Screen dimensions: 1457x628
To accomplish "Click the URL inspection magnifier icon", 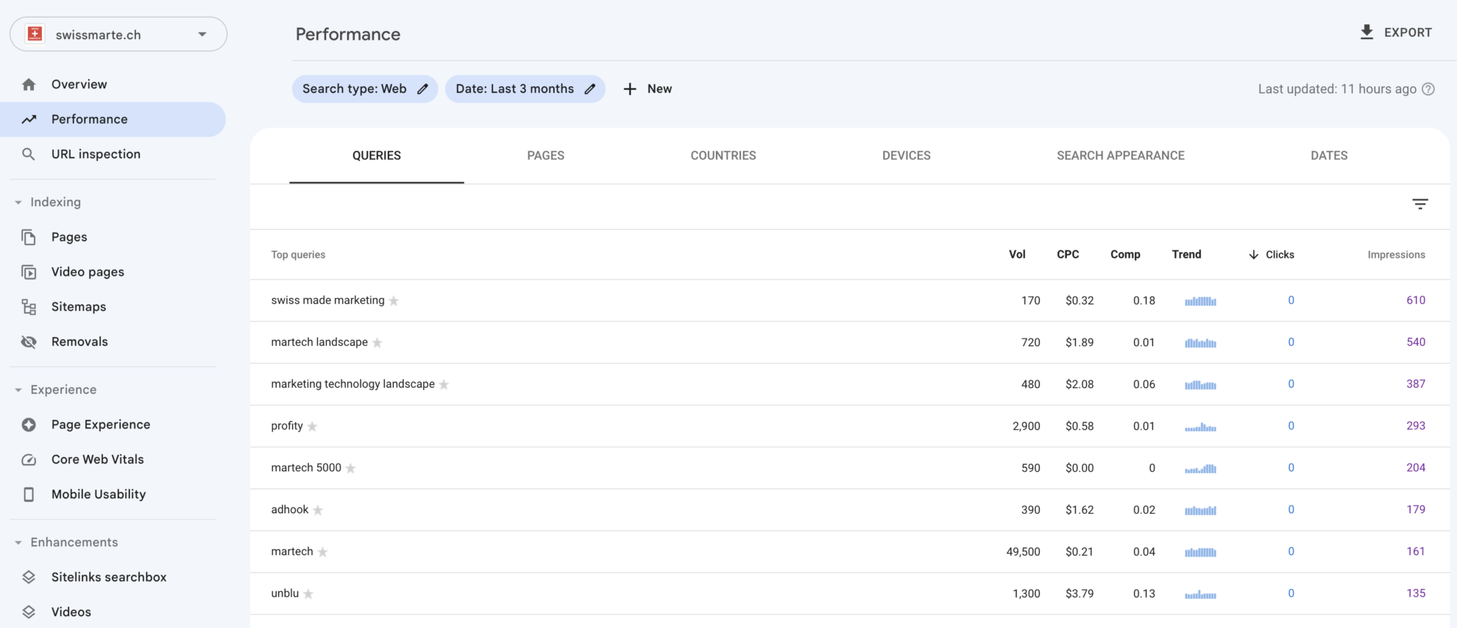I will click(29, 154).
